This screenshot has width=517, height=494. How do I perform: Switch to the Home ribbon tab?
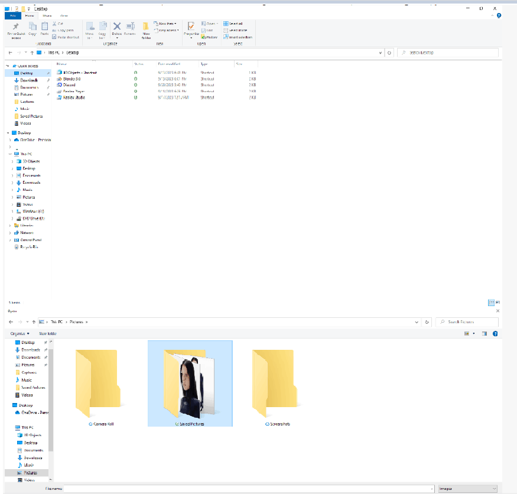tap(30, 15)
